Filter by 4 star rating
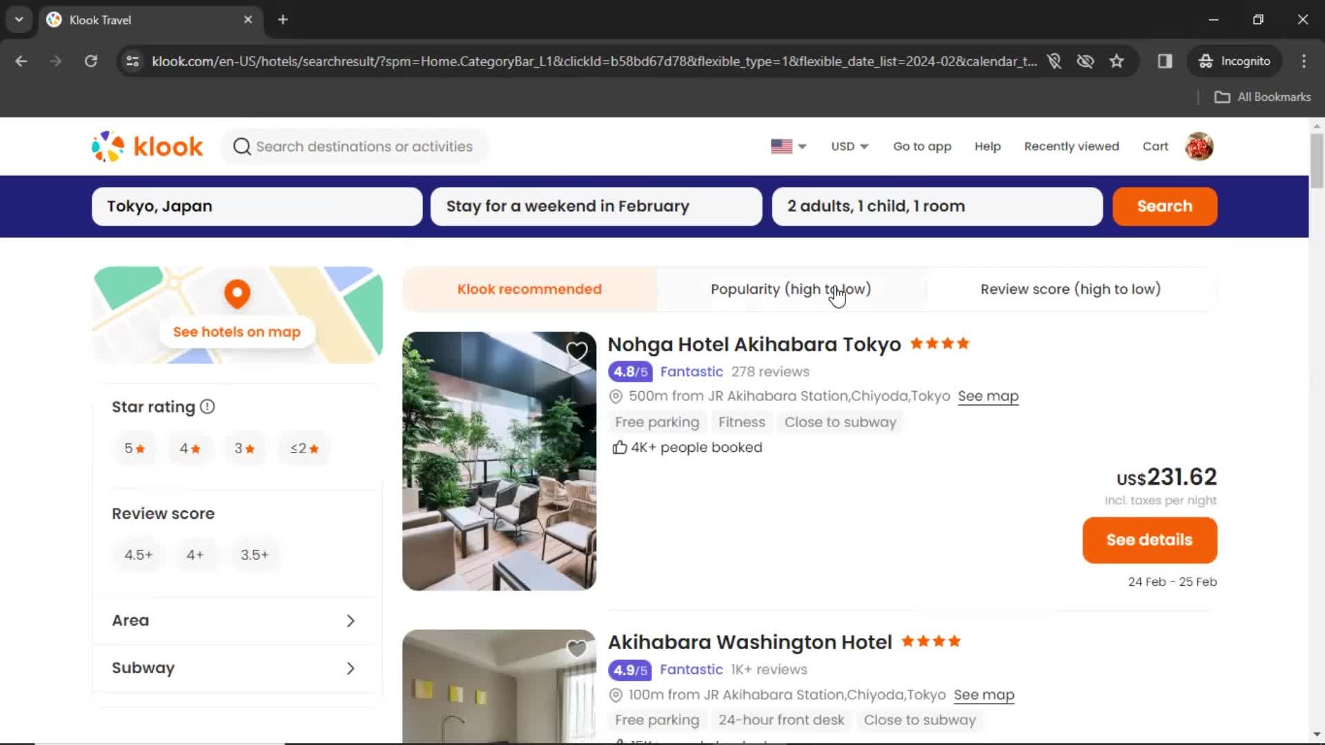Screen dimensions: 1325x745 [x=190, y=448]
